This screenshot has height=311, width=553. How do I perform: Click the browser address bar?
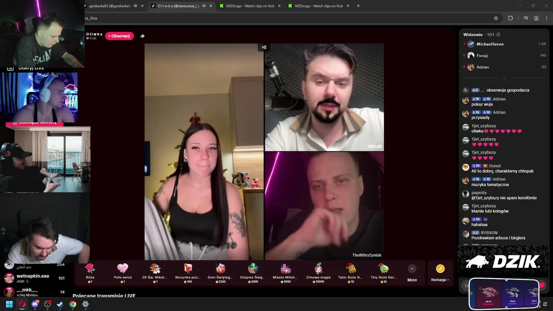[285, 18]
